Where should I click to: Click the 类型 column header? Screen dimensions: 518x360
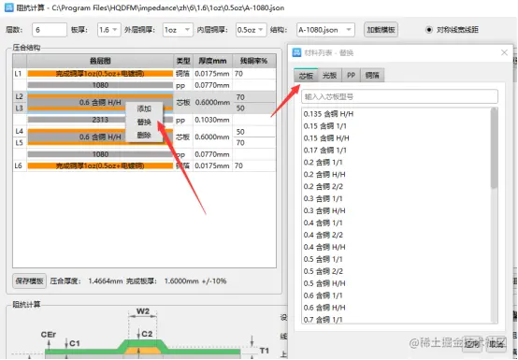[183, 61]
